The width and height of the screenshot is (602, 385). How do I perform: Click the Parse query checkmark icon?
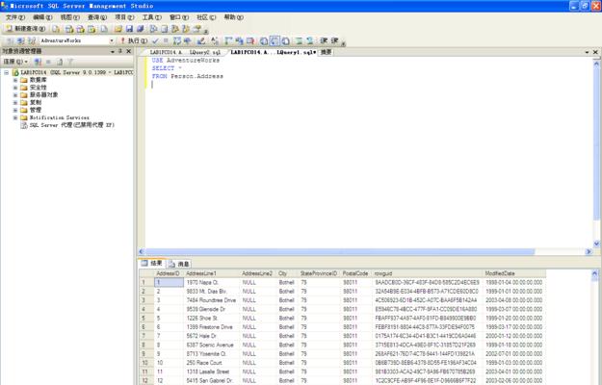155,40
